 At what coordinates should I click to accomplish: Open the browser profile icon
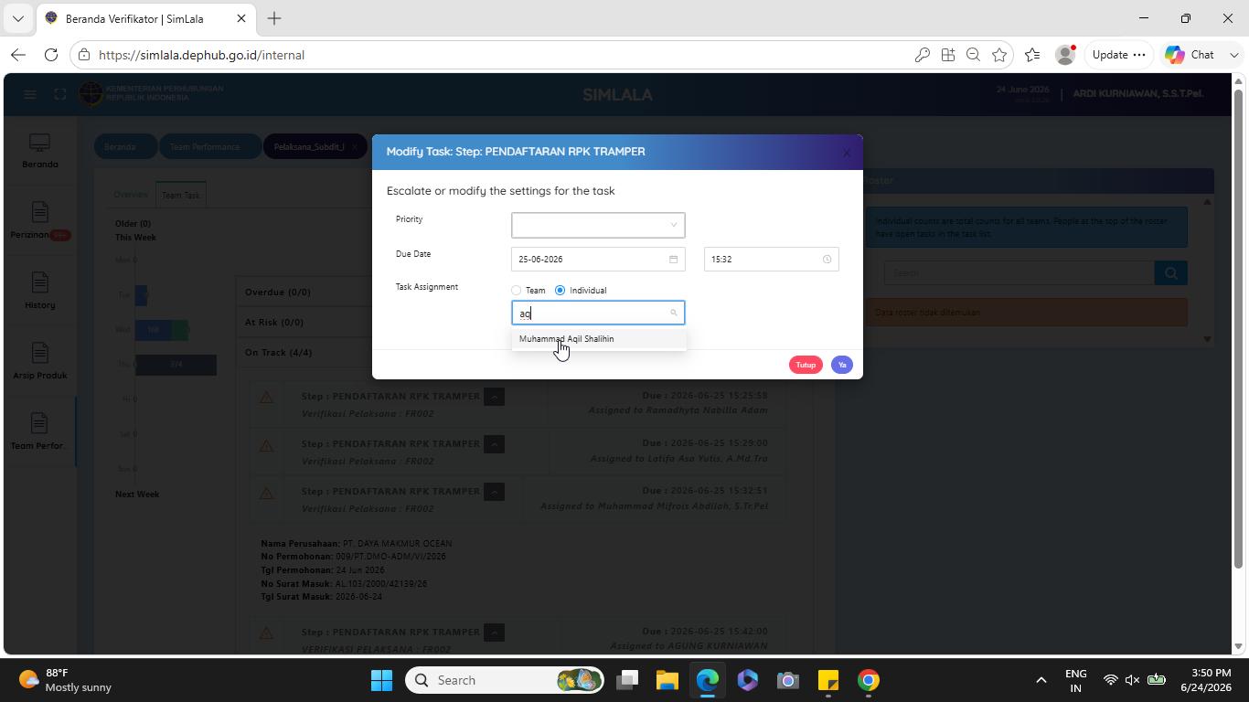(1065, 55)
